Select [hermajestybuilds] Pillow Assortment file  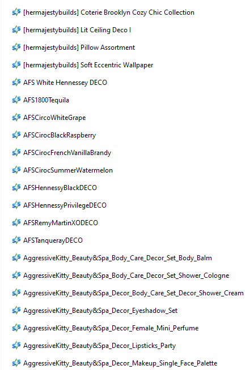pyautogui.click(x=79, y=48)
